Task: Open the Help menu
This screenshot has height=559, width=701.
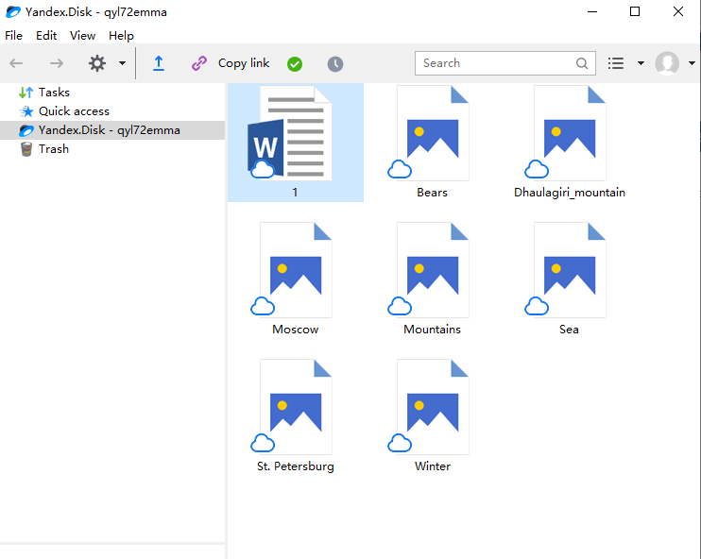Action: [x=121, y=35]
